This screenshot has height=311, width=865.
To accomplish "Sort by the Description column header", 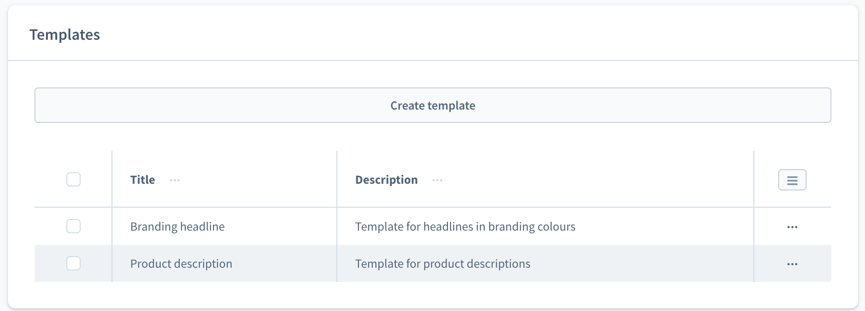I will (x=386, y=180).
